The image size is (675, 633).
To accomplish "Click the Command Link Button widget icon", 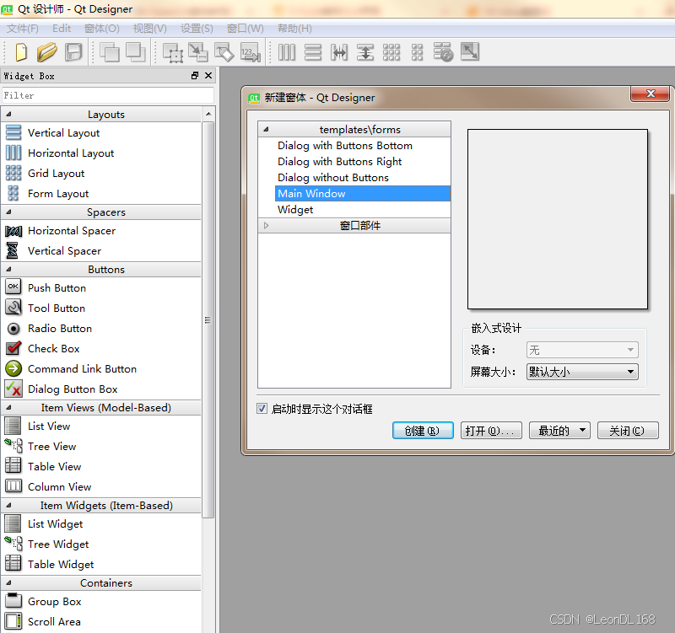I will (12, 368).
